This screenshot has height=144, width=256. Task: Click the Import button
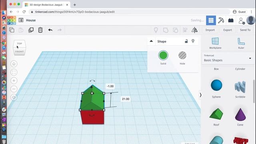click(x=210, y=30)
